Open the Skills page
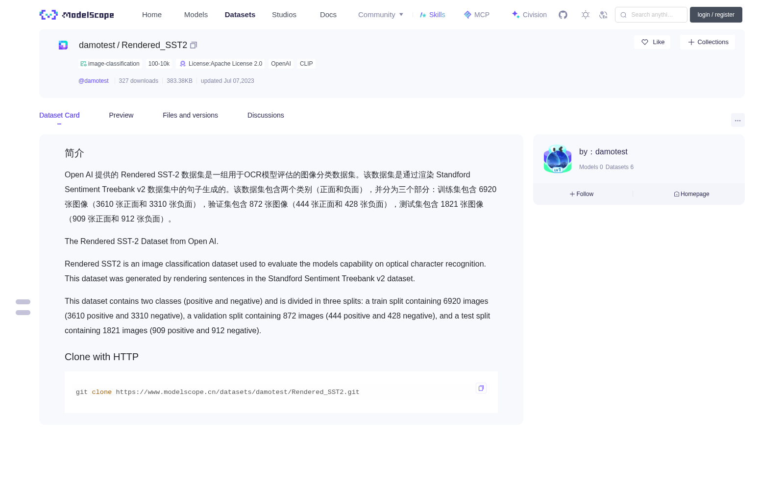Screen dimensions: 784x490 coord(432,15)
